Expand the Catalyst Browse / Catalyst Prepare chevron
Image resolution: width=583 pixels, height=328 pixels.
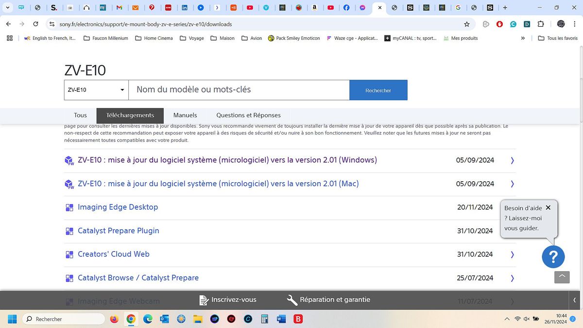(x=512, y=277)
